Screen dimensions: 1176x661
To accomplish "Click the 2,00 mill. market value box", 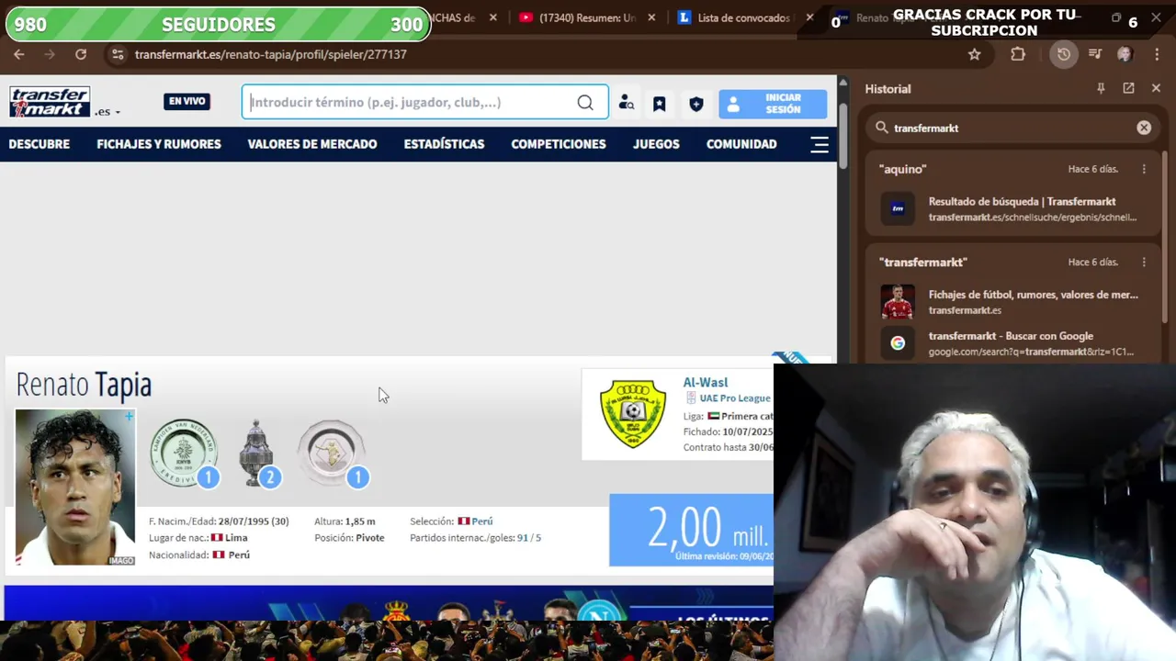I will click(x=691, y=530).
